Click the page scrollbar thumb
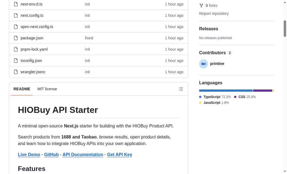 (285, 29)
